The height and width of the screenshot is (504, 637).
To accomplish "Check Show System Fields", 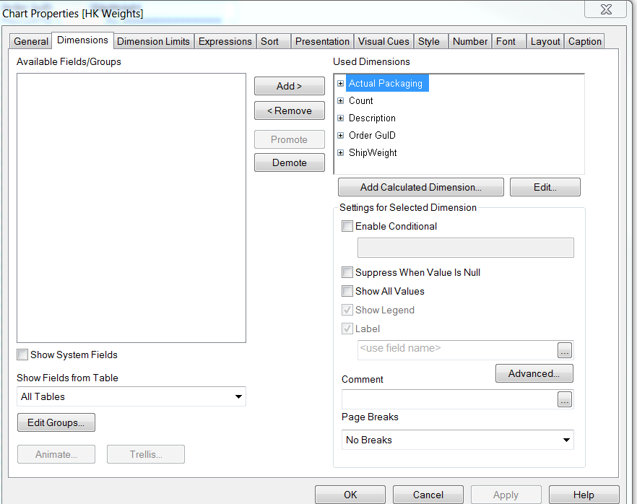I will (x=22, y=355).
